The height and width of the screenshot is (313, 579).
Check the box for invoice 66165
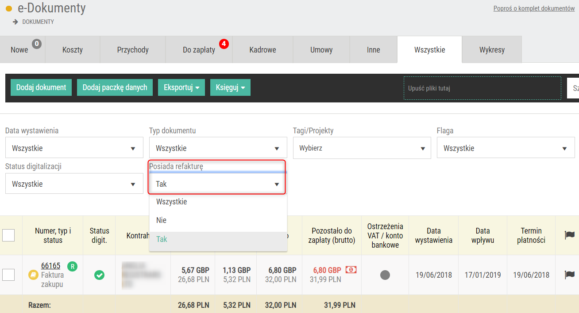8,275
